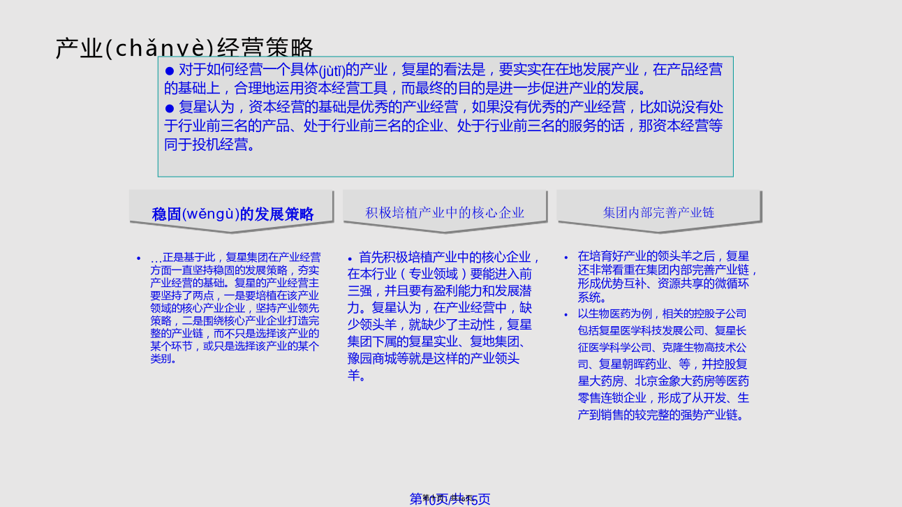Click the right column bullet starting 以生物医药为例
Screen dimensions: 902x507
[x=663, y=364]
